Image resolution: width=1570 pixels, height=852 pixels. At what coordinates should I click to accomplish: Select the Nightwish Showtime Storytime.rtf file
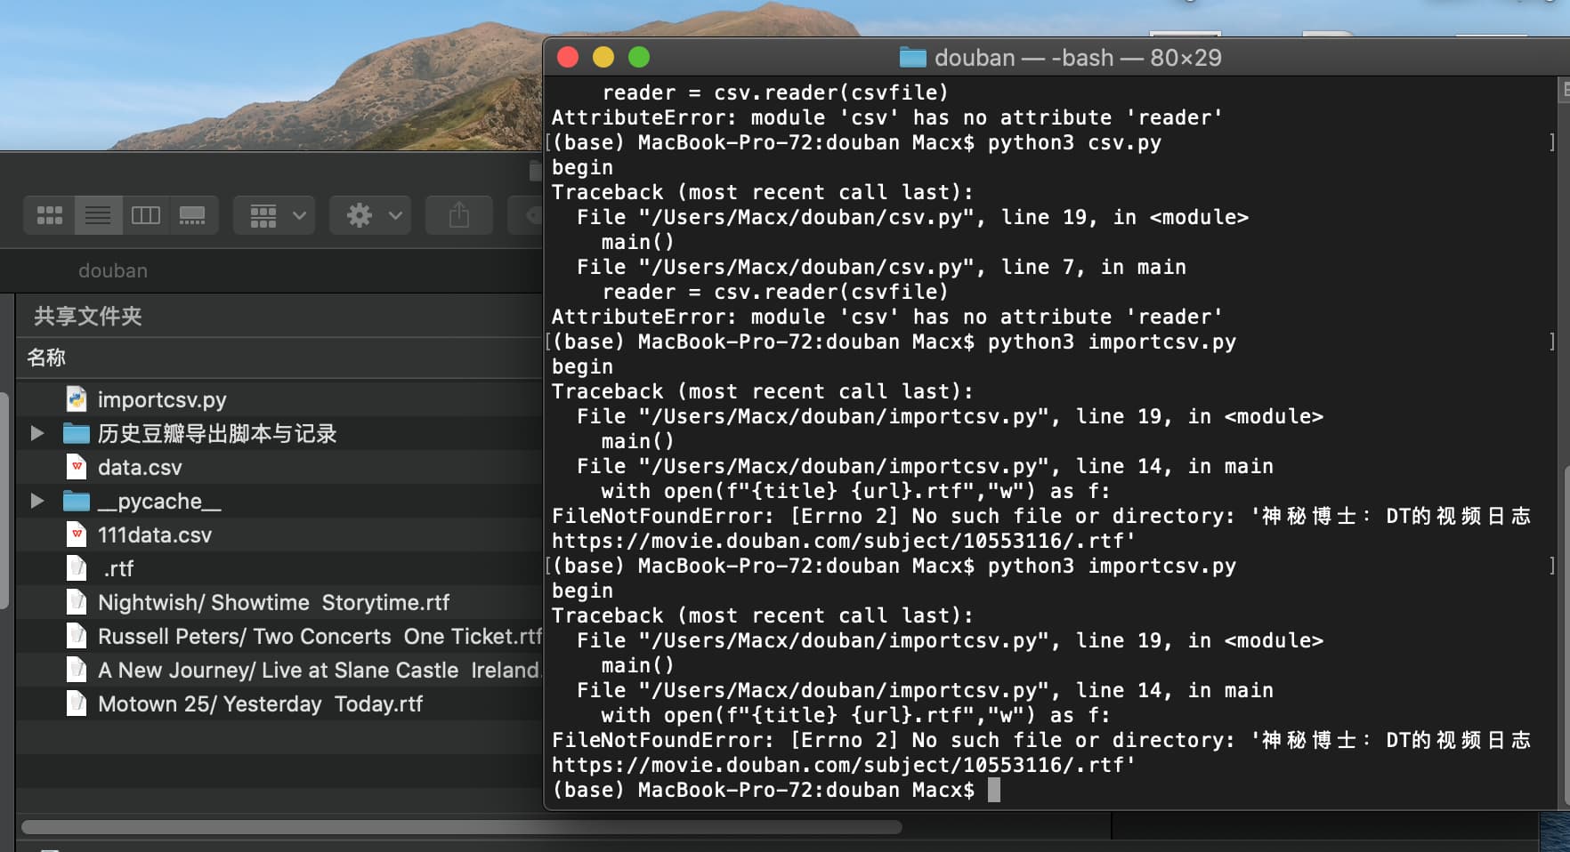[x=273, y=602]
